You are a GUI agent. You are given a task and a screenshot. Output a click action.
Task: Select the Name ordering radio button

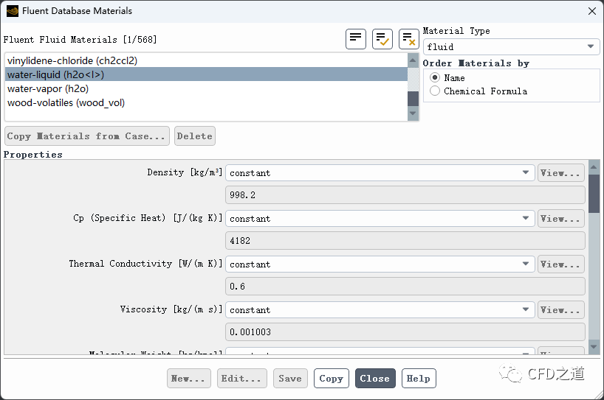tap(435, 77)
